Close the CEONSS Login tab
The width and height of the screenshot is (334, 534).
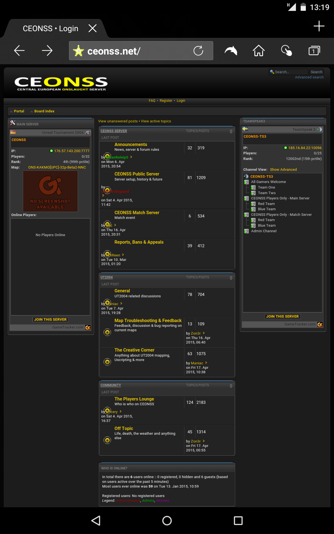92,28
